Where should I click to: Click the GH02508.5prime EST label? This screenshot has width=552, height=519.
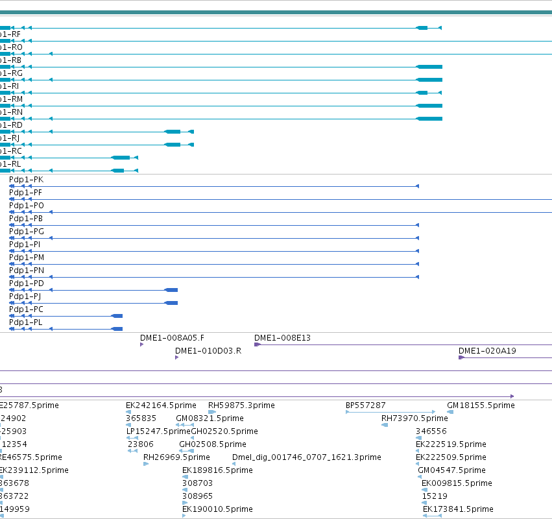[x=213, y=444]
